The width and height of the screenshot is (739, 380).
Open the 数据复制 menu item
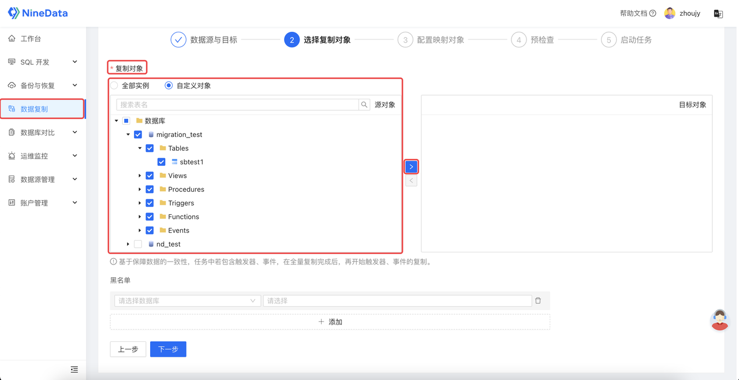pos(43,109)
